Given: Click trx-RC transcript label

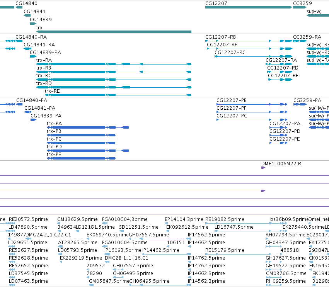Looking at the screenshot, I should click(x=44, y=76).
